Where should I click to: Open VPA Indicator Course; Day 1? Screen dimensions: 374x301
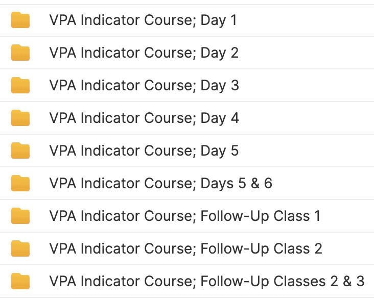[143, 20]
